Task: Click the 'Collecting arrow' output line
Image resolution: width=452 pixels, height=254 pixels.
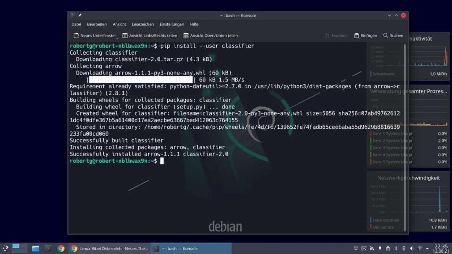Action: (95, 66)
